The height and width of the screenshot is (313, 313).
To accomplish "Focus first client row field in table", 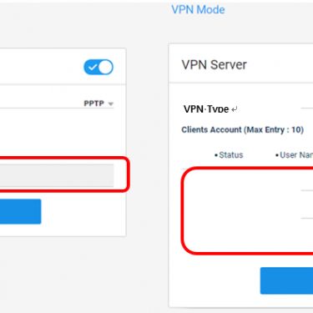I will click(x=307, y=186).
